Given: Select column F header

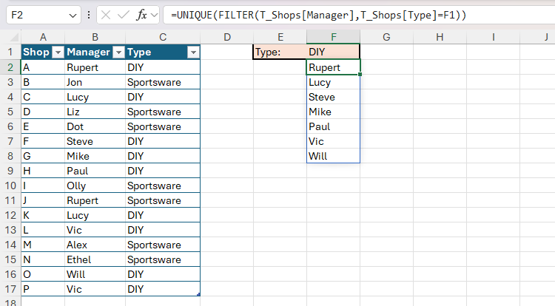Looking at the screenshot, I should tap(334, 37).
